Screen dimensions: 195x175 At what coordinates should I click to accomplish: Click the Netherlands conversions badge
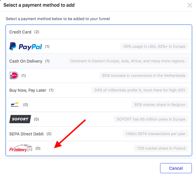coord(144,76)
